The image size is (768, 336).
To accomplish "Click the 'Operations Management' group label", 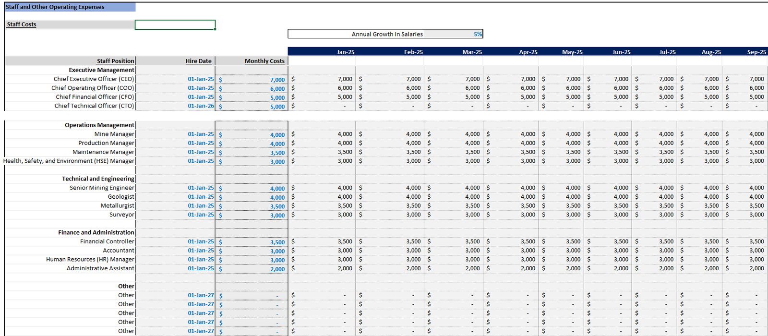I will coord(99,125).
